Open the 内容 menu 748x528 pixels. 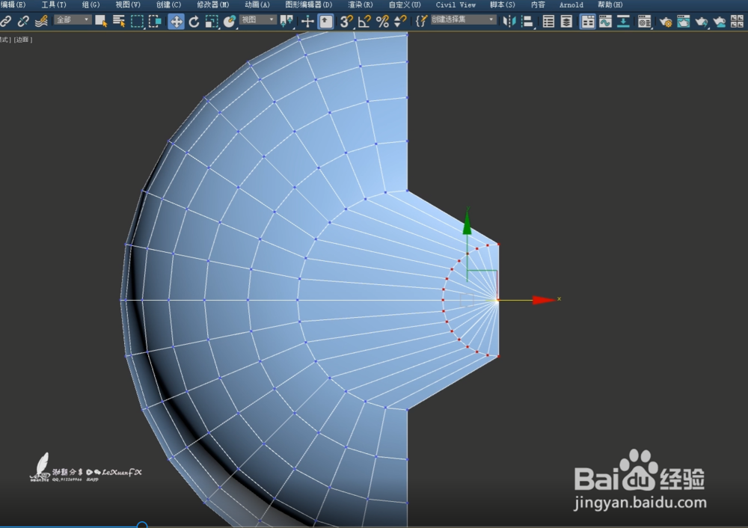click(538, 4)
